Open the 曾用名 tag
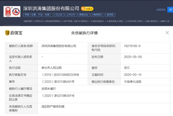The image size is (173, 116). tap(110, 15)
